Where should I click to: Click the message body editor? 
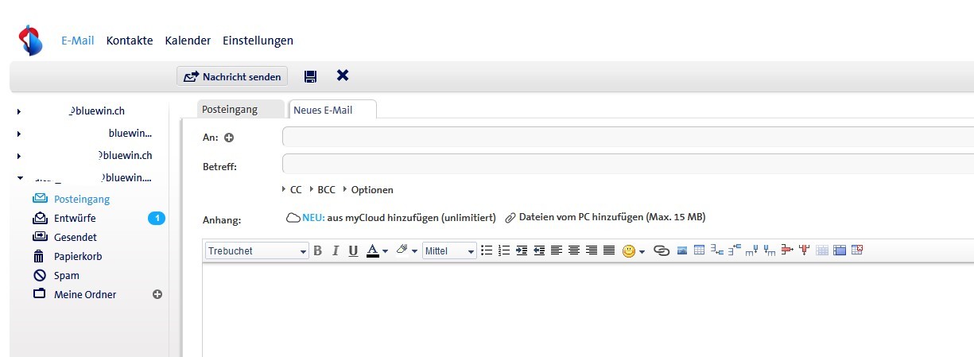[588, 310]
